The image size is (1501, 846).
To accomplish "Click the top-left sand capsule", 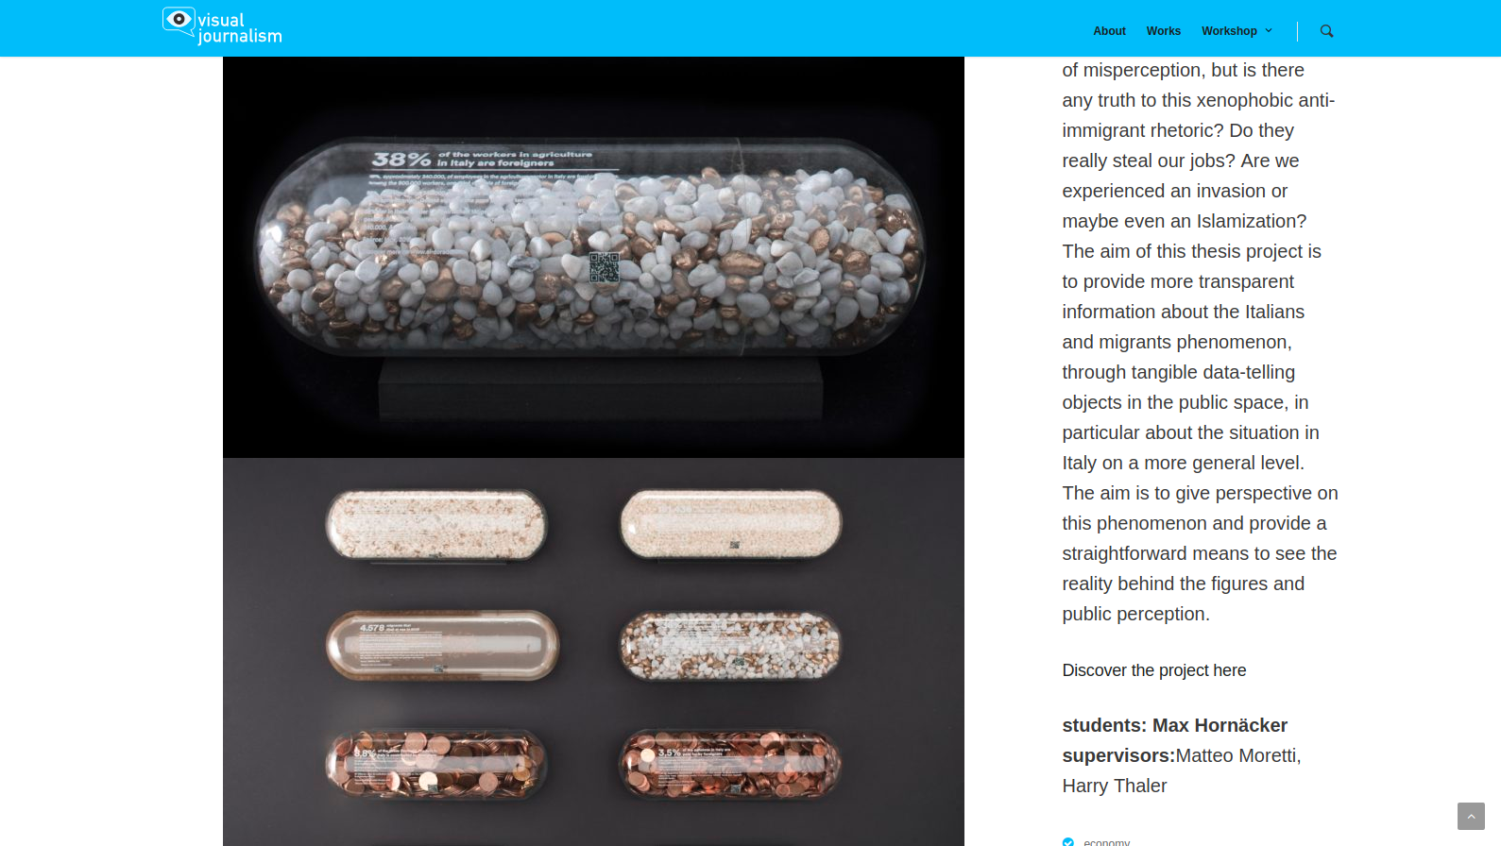I will tap(436, 525).
